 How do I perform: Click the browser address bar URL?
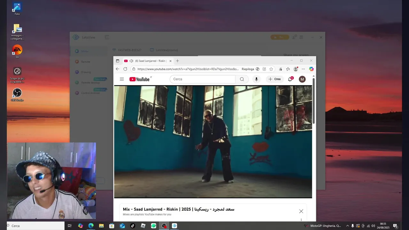(x=188, y=69)
